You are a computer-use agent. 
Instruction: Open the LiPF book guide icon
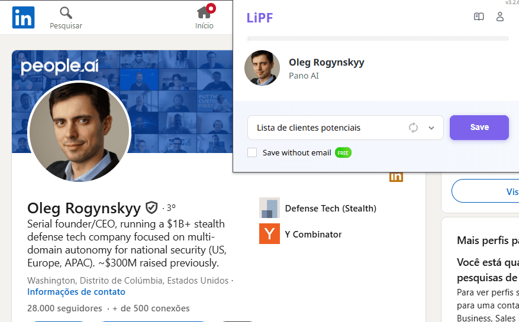479,17
